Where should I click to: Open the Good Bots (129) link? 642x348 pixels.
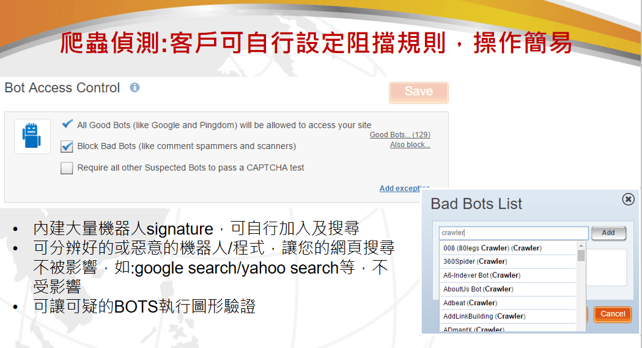click(x=400, y=135)
